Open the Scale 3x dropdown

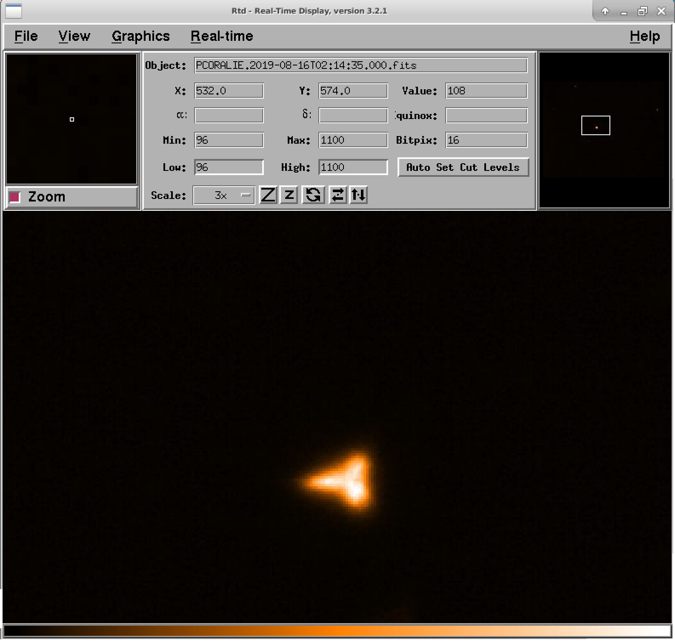tap(224, 195)
